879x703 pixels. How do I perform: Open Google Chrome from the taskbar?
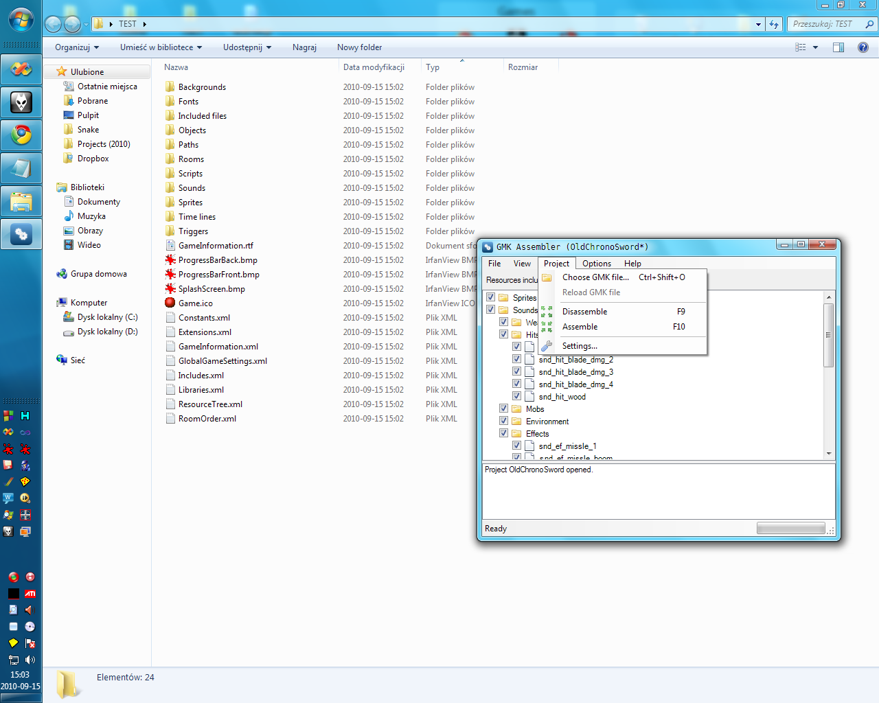pyautogui.click(x=21, y=135)
